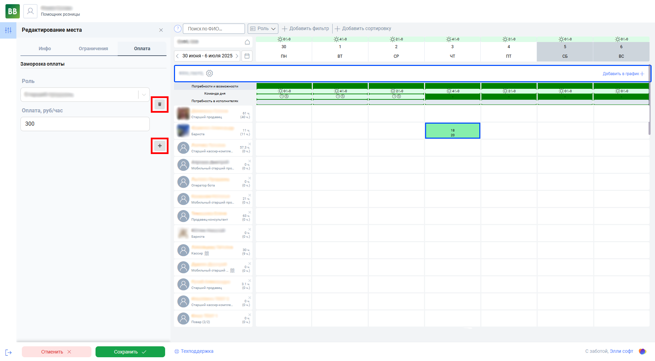Select the Кассир employee with 30 ч.
This screenshot has width=655, height=361.
213,250
